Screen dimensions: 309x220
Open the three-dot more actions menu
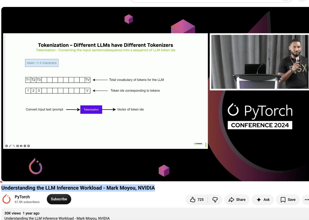306,199
